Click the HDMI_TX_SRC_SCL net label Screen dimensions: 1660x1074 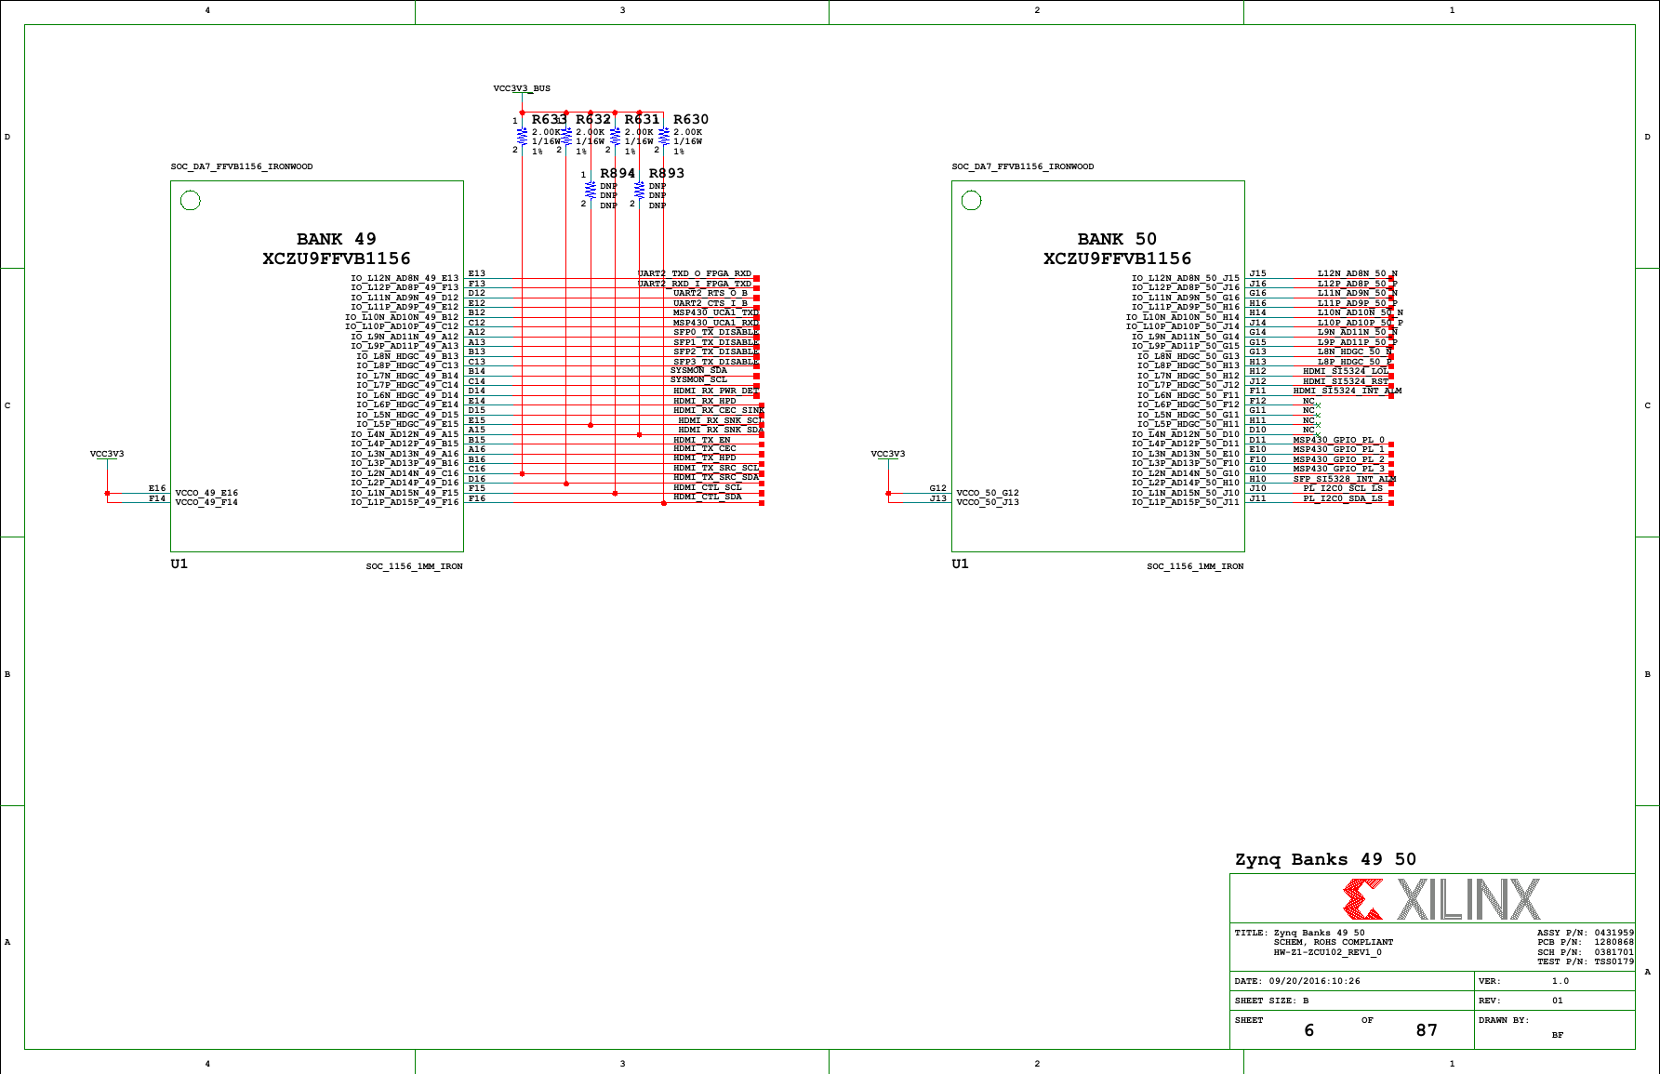coord(716,468)
